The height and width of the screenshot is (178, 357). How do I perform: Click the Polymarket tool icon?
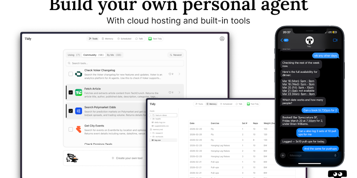pos(78,111)
